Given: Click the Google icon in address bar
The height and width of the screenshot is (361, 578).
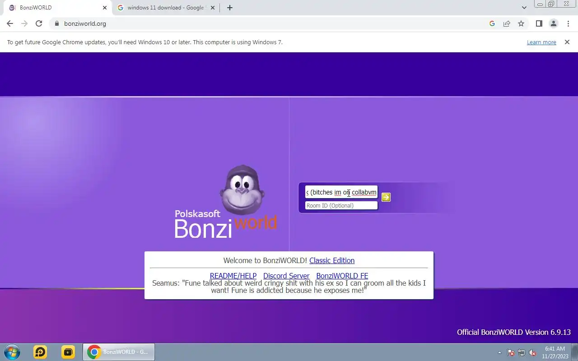Looking at the screenshot, I should point(492,23).
